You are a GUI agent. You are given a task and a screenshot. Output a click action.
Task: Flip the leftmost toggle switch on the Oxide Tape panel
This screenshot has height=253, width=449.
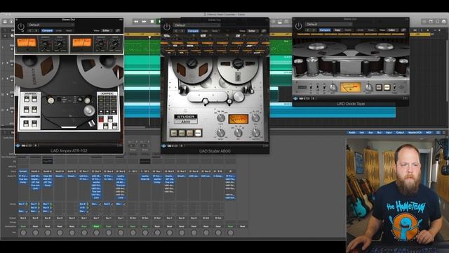[311, 87]
